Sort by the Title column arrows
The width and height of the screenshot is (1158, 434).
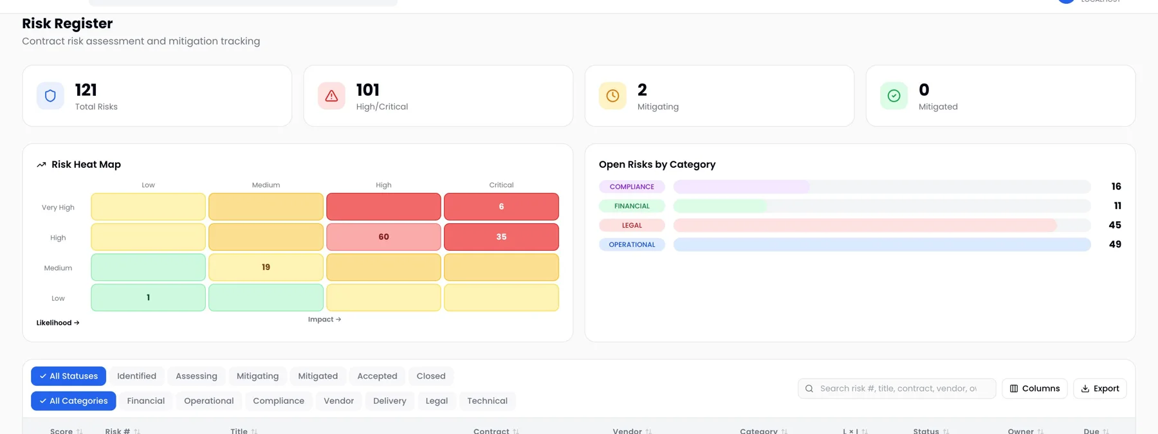coord(254,431)
